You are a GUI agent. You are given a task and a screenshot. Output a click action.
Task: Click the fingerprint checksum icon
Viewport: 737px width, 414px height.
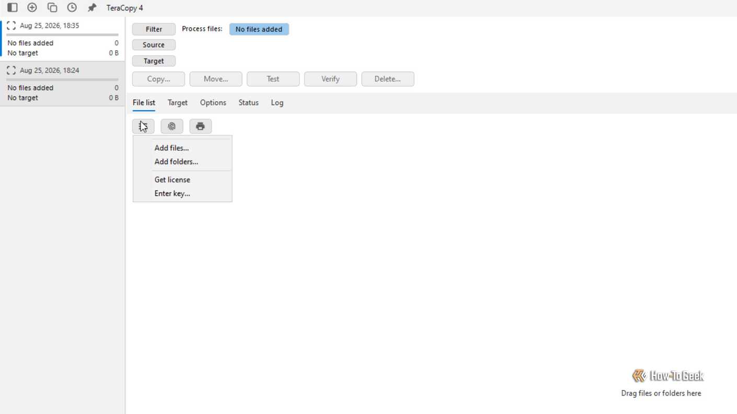171,126
